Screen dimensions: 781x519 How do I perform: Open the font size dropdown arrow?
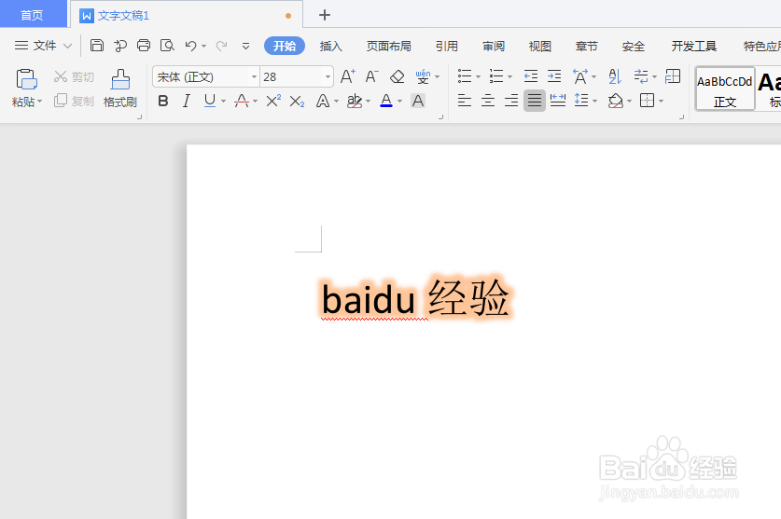pos(328,77)
